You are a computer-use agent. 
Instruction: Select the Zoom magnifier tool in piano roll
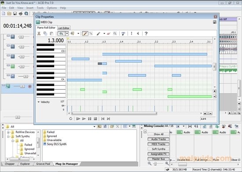coord(115,33)
